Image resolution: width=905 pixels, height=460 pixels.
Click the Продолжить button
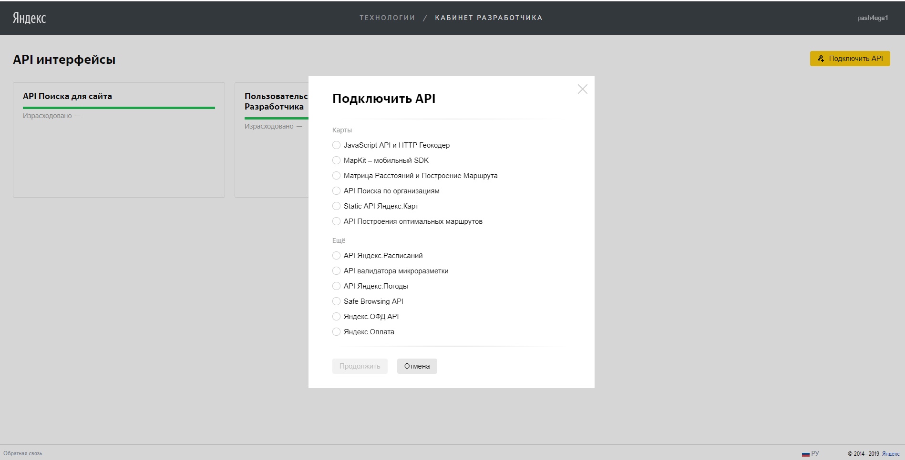click(360, 366)
